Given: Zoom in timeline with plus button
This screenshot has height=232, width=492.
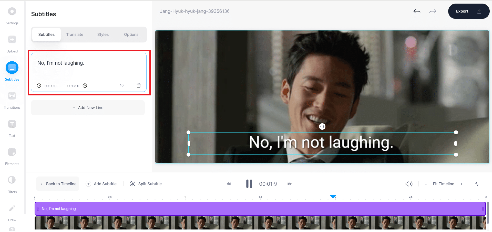Looking at the screenshot, I should pos(461,184).
